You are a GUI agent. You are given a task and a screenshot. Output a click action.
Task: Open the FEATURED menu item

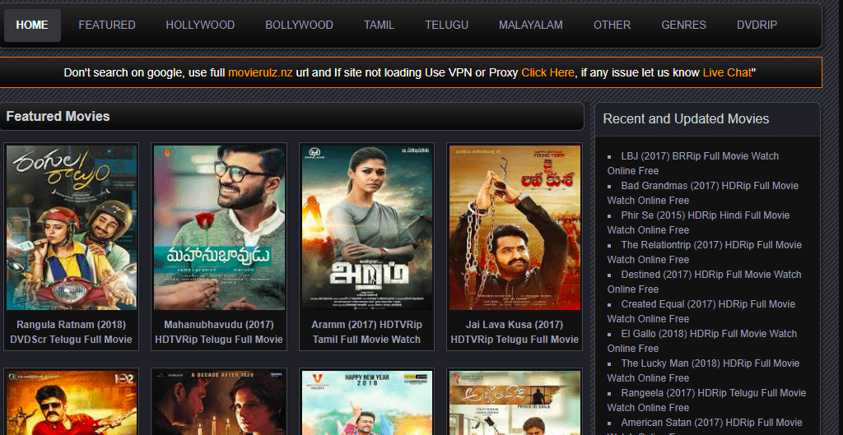click(x=107, y=25)
